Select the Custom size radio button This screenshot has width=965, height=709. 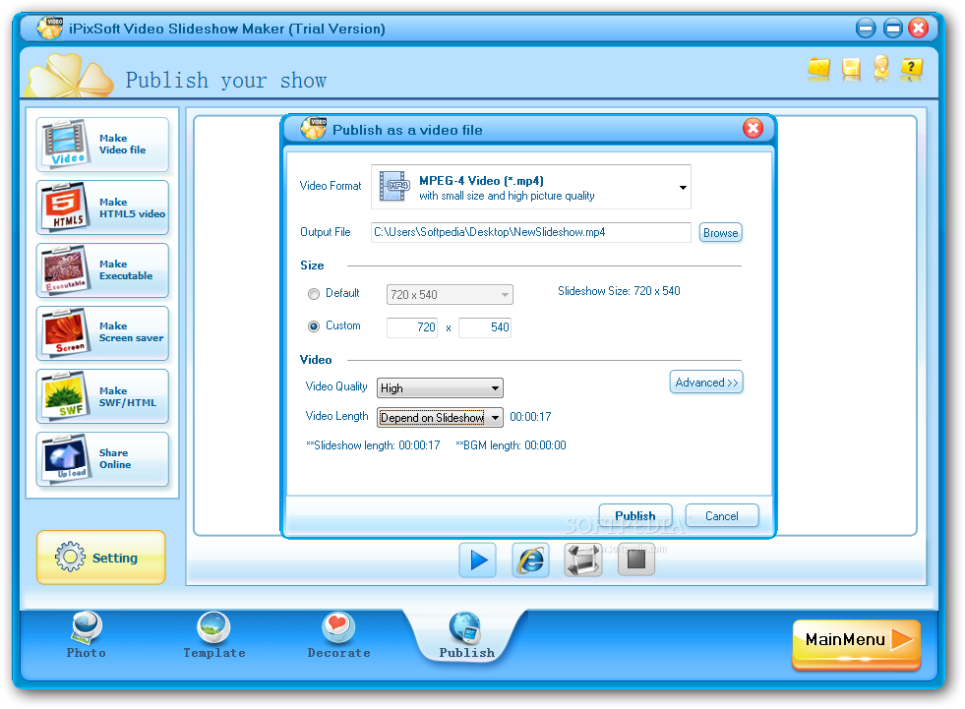pyautogui.click(x=314, y=326)
